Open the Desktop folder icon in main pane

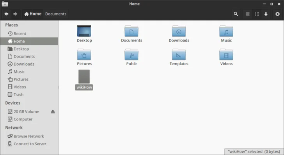84,31
